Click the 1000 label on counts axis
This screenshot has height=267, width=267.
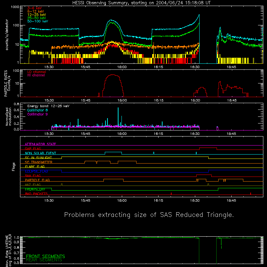point(15,7)
